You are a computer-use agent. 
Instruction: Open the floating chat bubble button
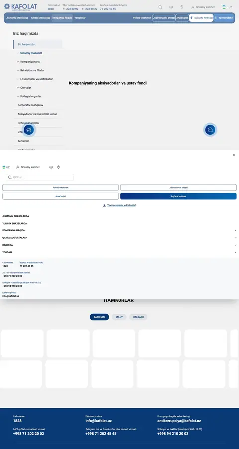210,130
